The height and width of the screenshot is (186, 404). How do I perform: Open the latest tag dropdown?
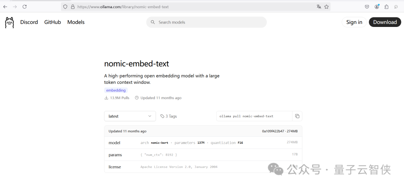(x=130, y=116)
